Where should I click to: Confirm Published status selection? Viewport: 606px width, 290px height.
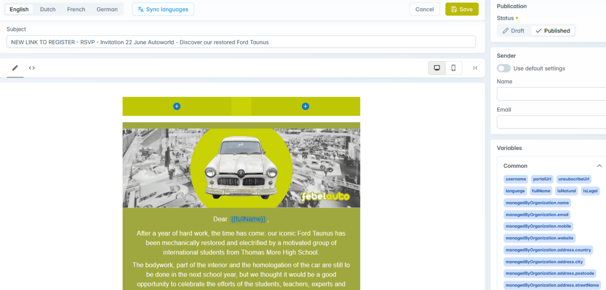point(553,31)
